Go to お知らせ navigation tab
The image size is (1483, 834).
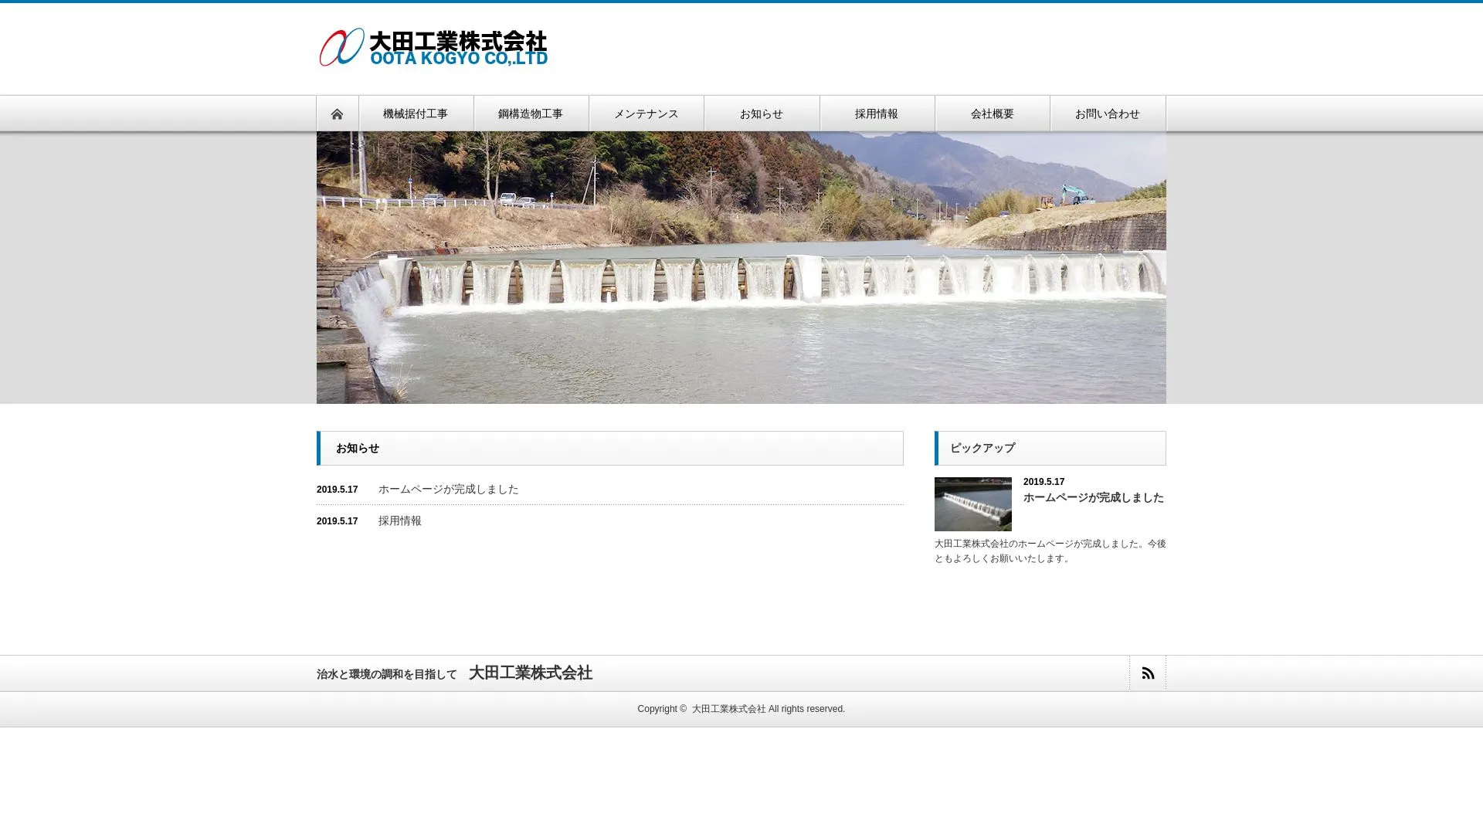[x=762, y=114]
